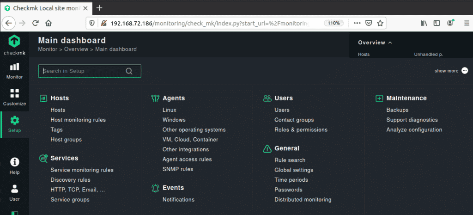
Task: Open the Customize sidebar menu
Action: click(x=14, y=97)
